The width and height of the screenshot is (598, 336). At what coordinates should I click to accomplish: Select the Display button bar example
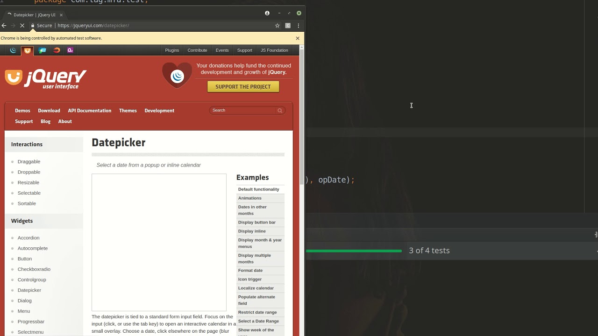(x=260, y=223)
